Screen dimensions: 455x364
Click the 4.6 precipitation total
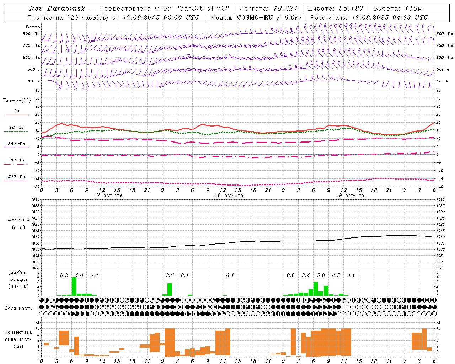[79, 275]
